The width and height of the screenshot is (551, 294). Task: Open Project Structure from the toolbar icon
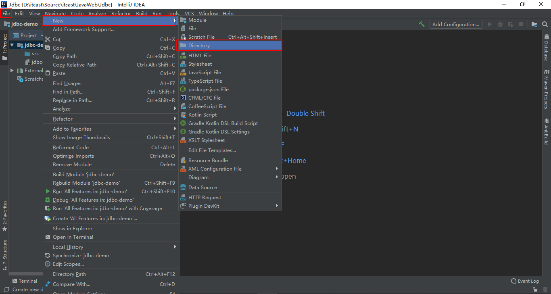[534, 24]
